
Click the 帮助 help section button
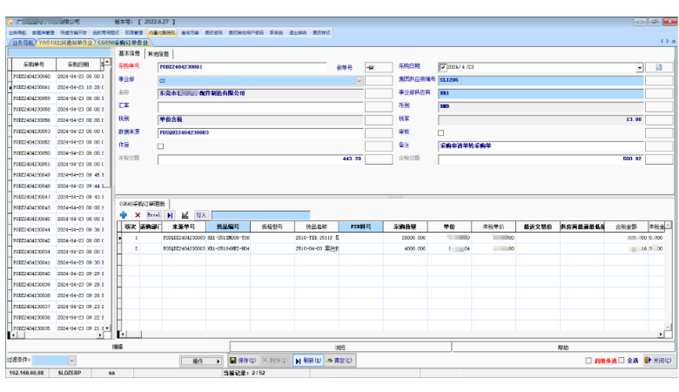pyautogui.click(x=563, y=347)
